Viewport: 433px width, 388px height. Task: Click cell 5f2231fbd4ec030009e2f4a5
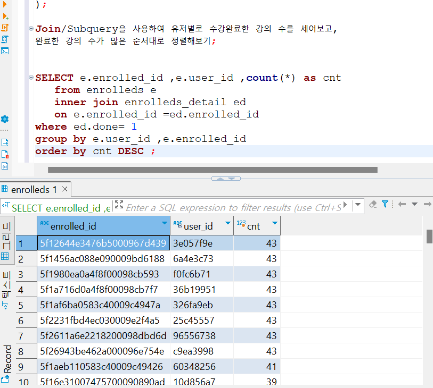tap(103, 320)
